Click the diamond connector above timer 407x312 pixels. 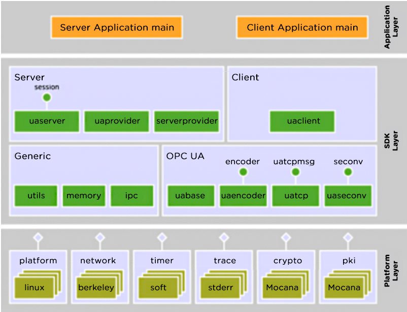click(162, 237)
